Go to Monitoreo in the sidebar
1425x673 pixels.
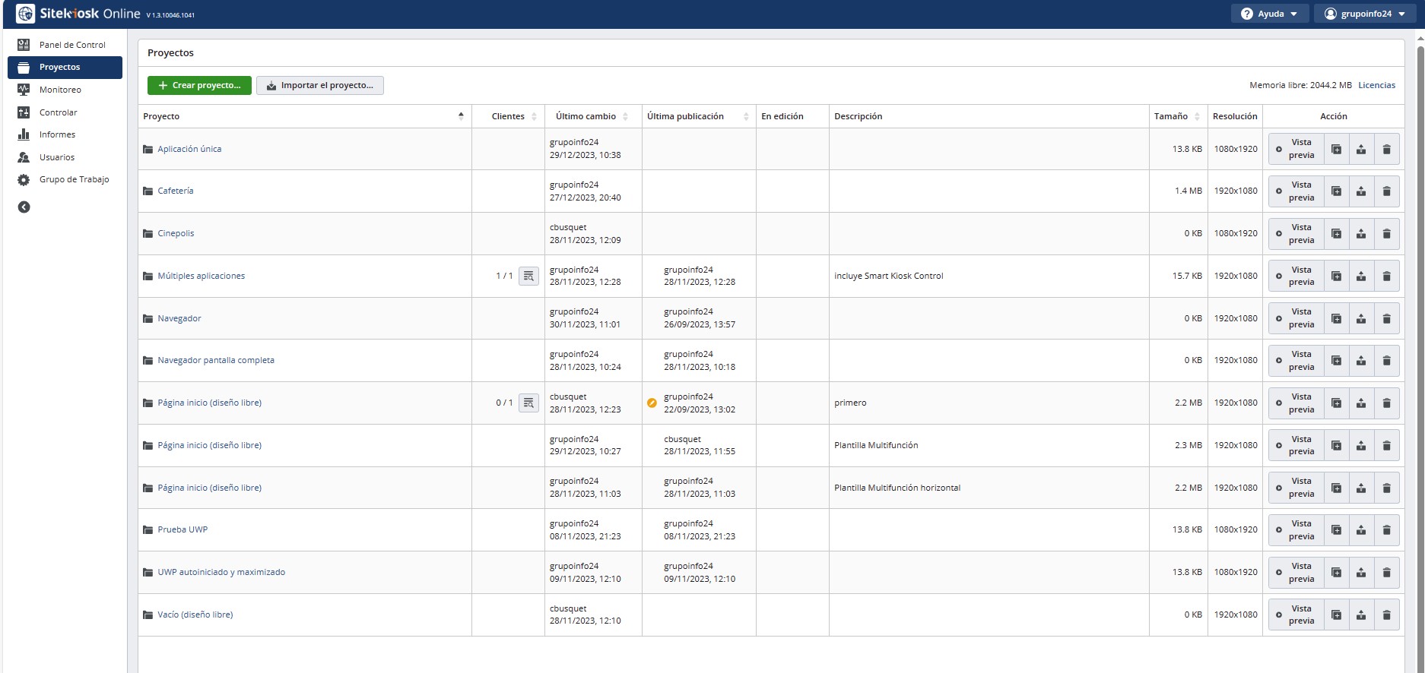pos(60,90)
